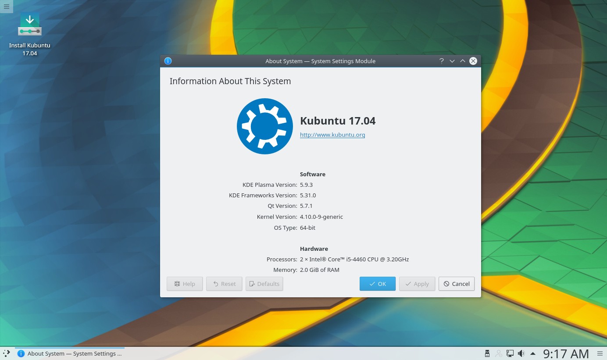Click the Help button
607x360 pixels.
tap(185, 284)
